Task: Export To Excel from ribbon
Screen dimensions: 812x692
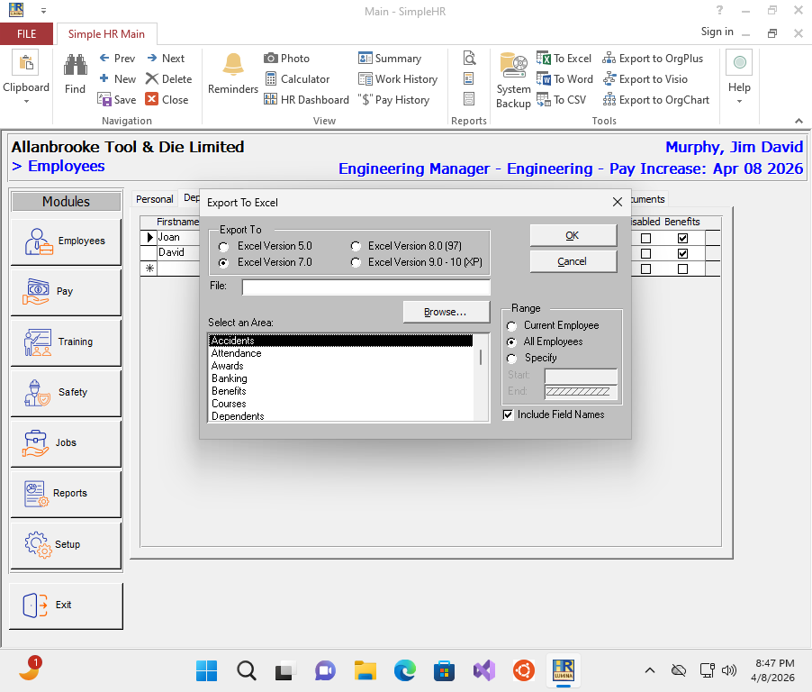Action: click(564, 59)
